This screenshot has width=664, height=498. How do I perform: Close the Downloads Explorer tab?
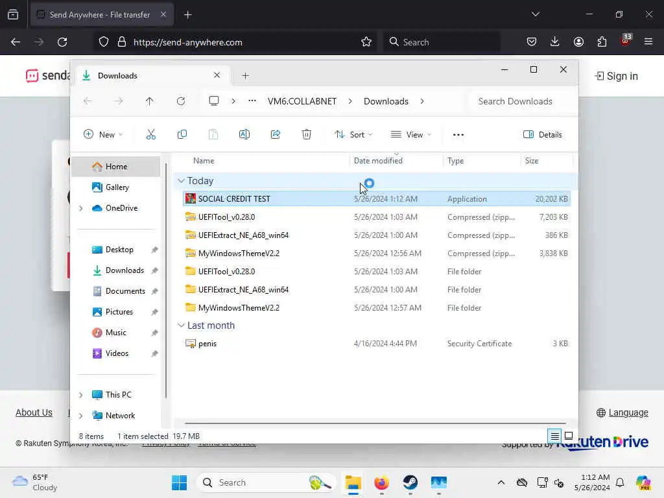click(217, 75)
